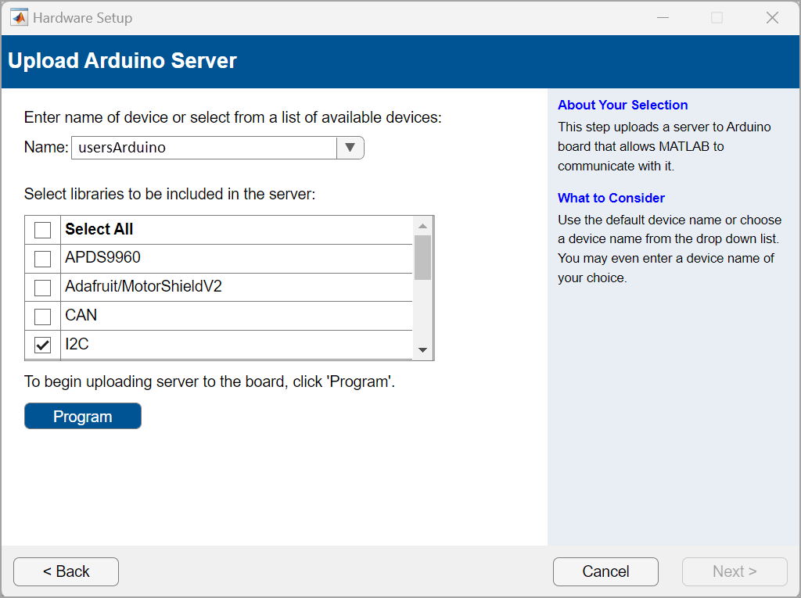Uncheck the I2C library

tap(43, 345)
